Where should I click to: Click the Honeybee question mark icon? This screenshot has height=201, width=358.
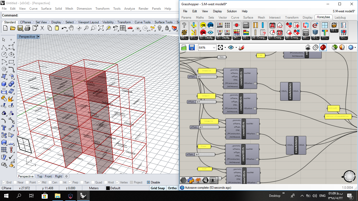click(x=184, y=25)
